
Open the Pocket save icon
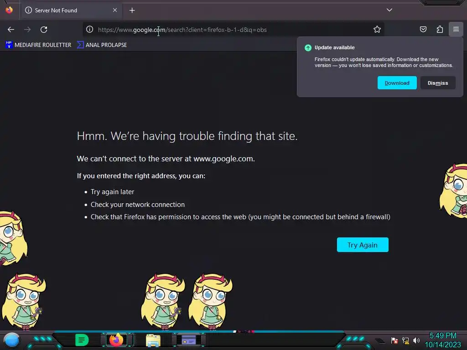[423, 29]
